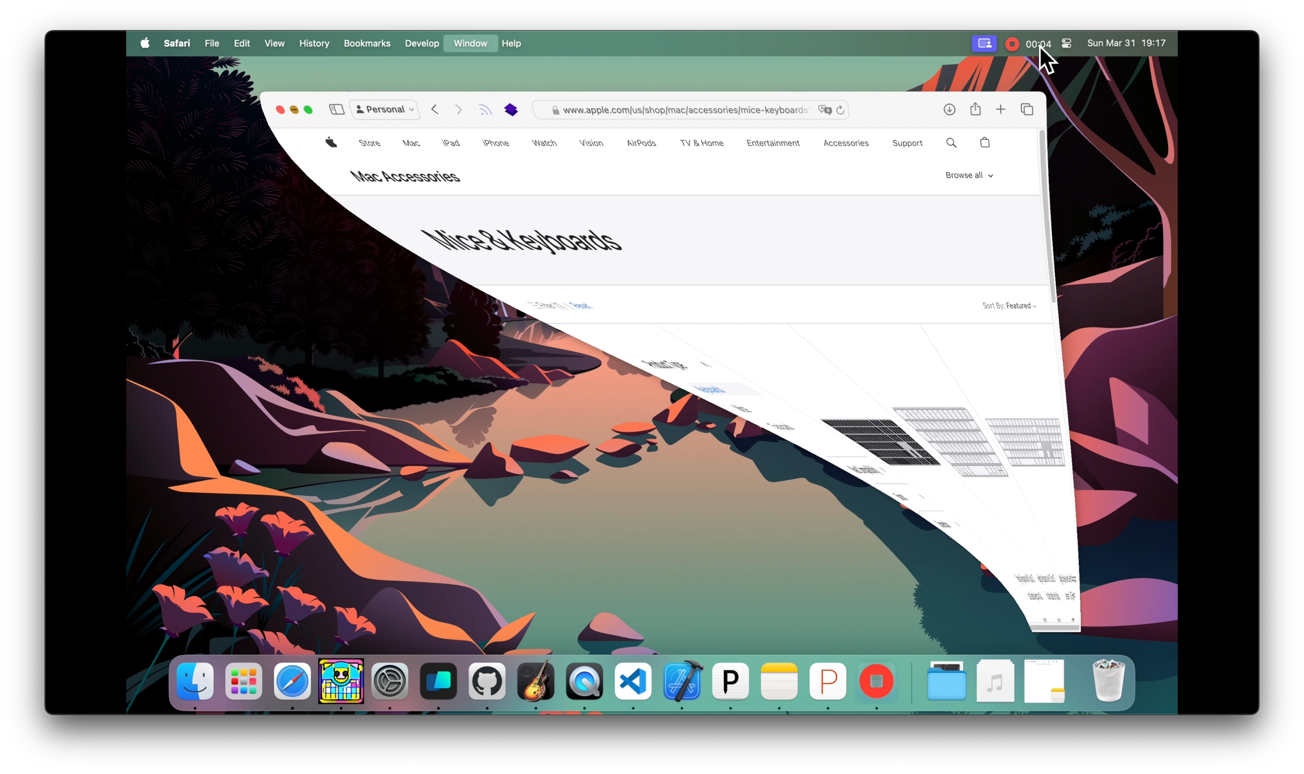The width and height of the screenshot is (1304, 774).
Task: Open the Vision section link
Action: tap(591, 143)
